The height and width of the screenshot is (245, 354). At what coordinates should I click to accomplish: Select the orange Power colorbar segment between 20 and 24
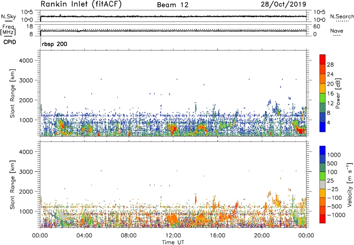[323, 79]
